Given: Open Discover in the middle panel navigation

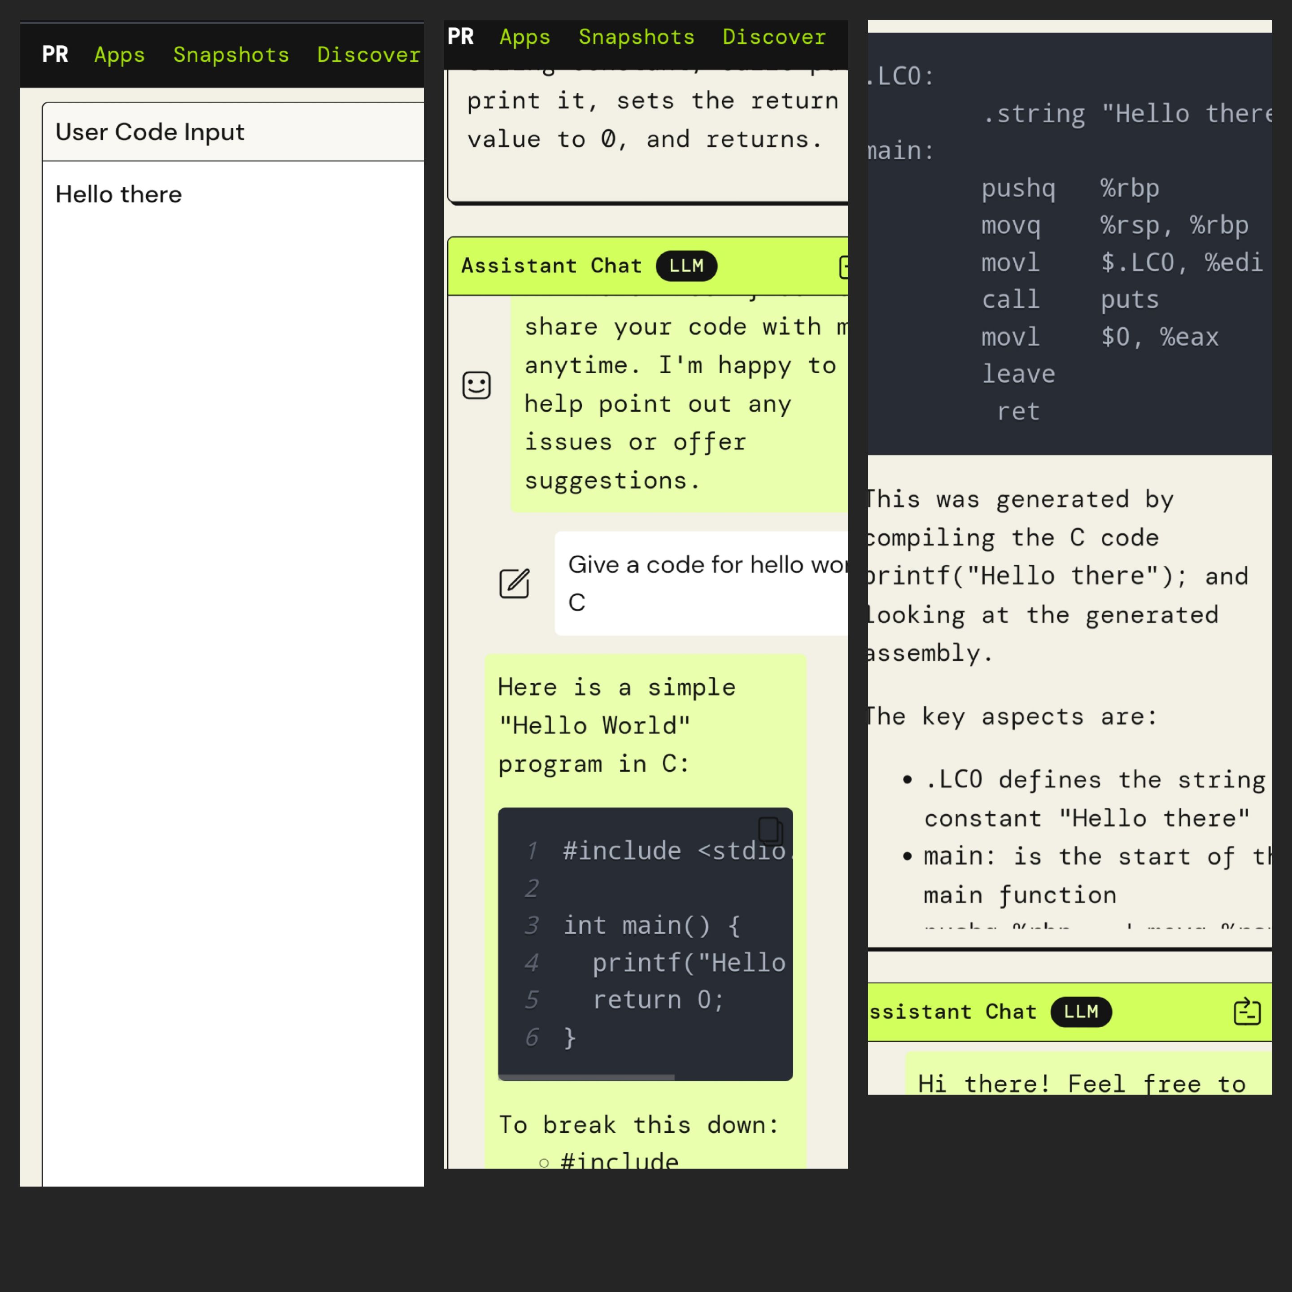Looking at the screenshot, I should tap(774, 37).
